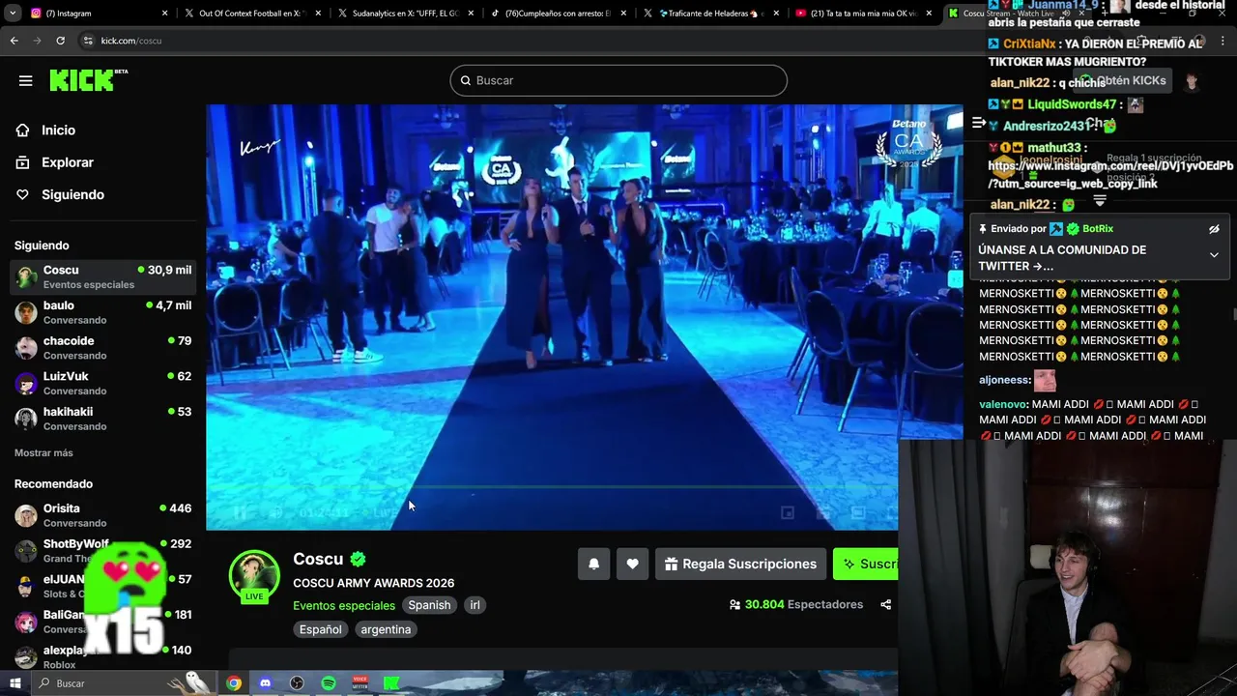Click the browser forward arrow
The height and width of the screenshot is (696, 1237).
37,41
